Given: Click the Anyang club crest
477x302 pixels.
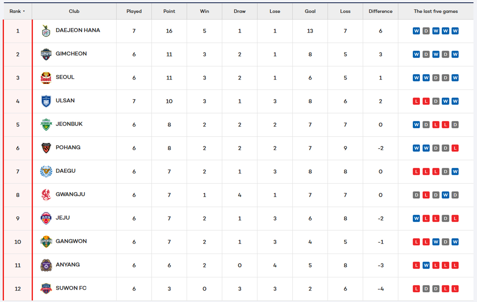Looking at the screenshot, I should point(46,265).
